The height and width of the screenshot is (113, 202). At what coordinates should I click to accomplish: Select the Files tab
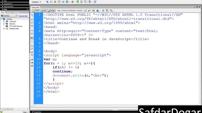click(x=3, y=12)
